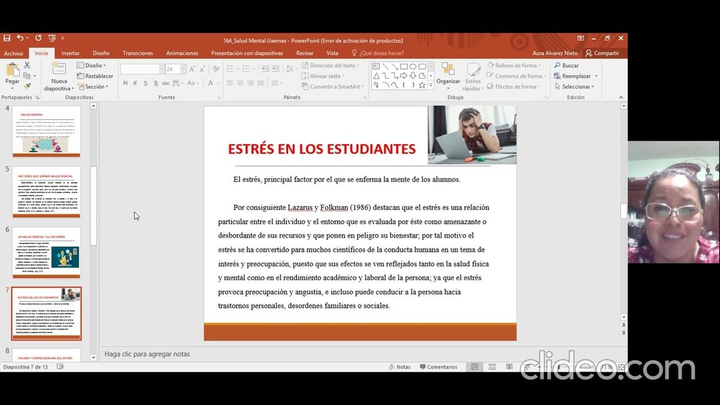The width and height of the screenshot is (720, 405).
Task: Click the Notas button in status bar
Action: pyautogui.click(x=400, y=367)
